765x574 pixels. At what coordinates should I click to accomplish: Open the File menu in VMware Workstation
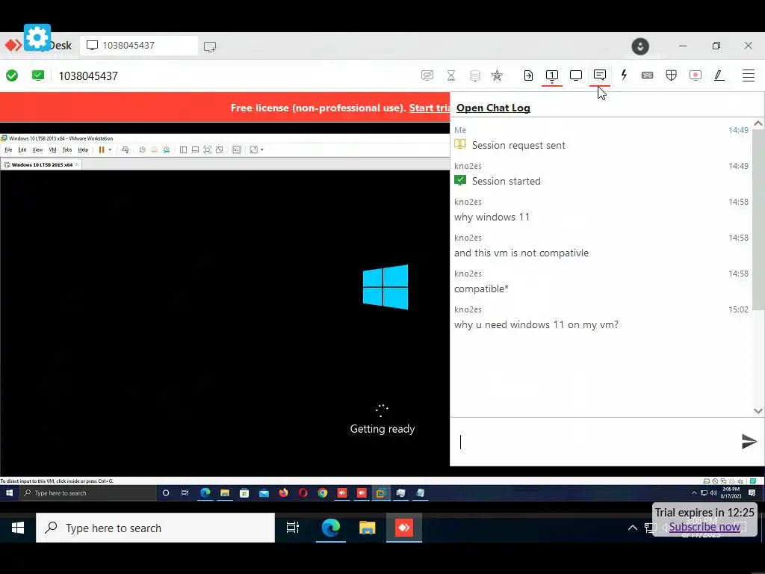(x=8, y=149)
